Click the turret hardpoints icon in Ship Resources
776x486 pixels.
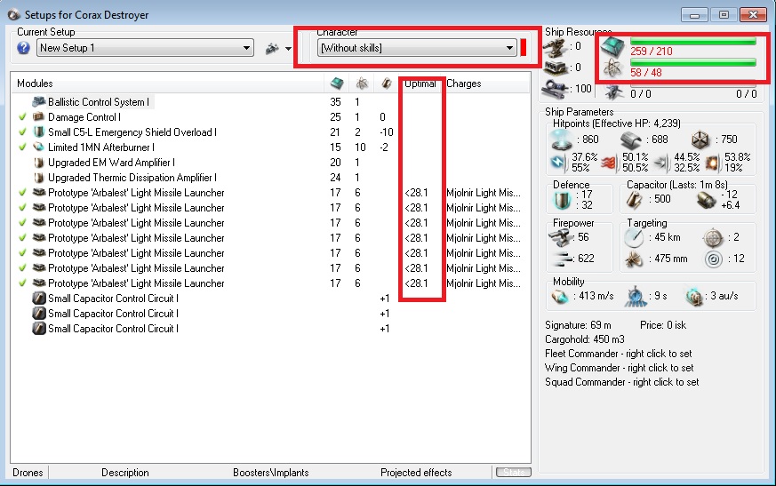(555, 47)
